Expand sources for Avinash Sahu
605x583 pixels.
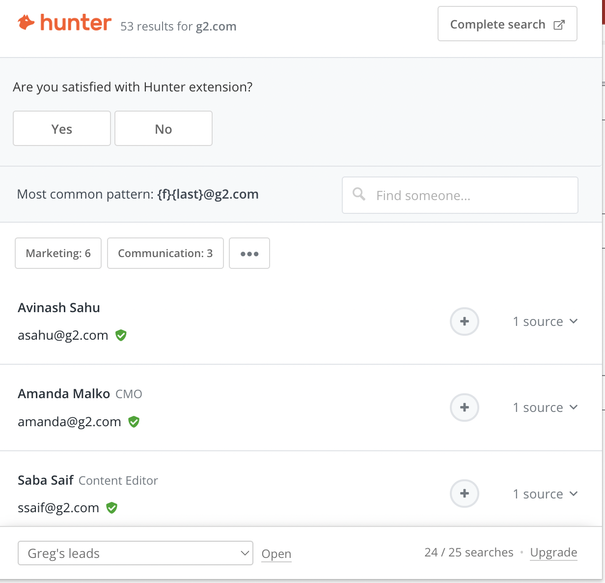pos(545,321)
